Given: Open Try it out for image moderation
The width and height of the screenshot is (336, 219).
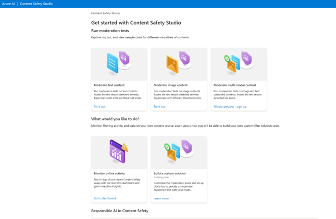Looking at the screenshot, I should pos(160,107).
